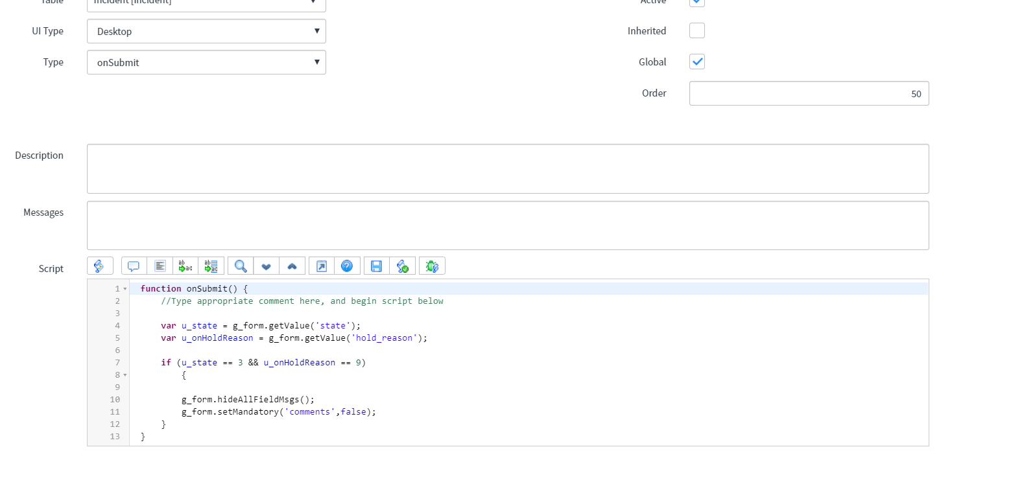Uncheck the Global checkbox
This screenshot has width=1011, height=482.
point(697,62)
